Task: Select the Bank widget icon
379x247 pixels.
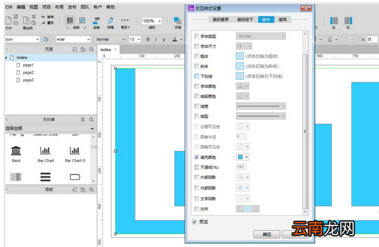Action: pos(16,150)
